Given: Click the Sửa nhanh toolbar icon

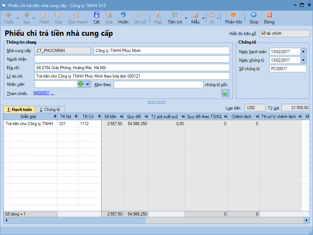Looking at the screenshot, I should pyautogui.click(x=78, y=18).
